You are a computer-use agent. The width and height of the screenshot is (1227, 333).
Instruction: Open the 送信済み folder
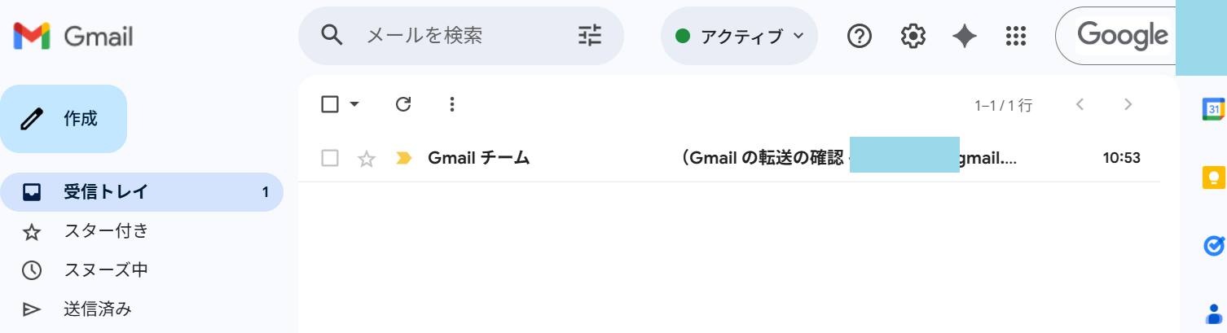click(98, 309)
